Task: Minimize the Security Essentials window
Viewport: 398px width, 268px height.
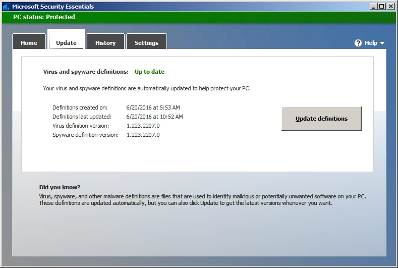Action: 373,7
